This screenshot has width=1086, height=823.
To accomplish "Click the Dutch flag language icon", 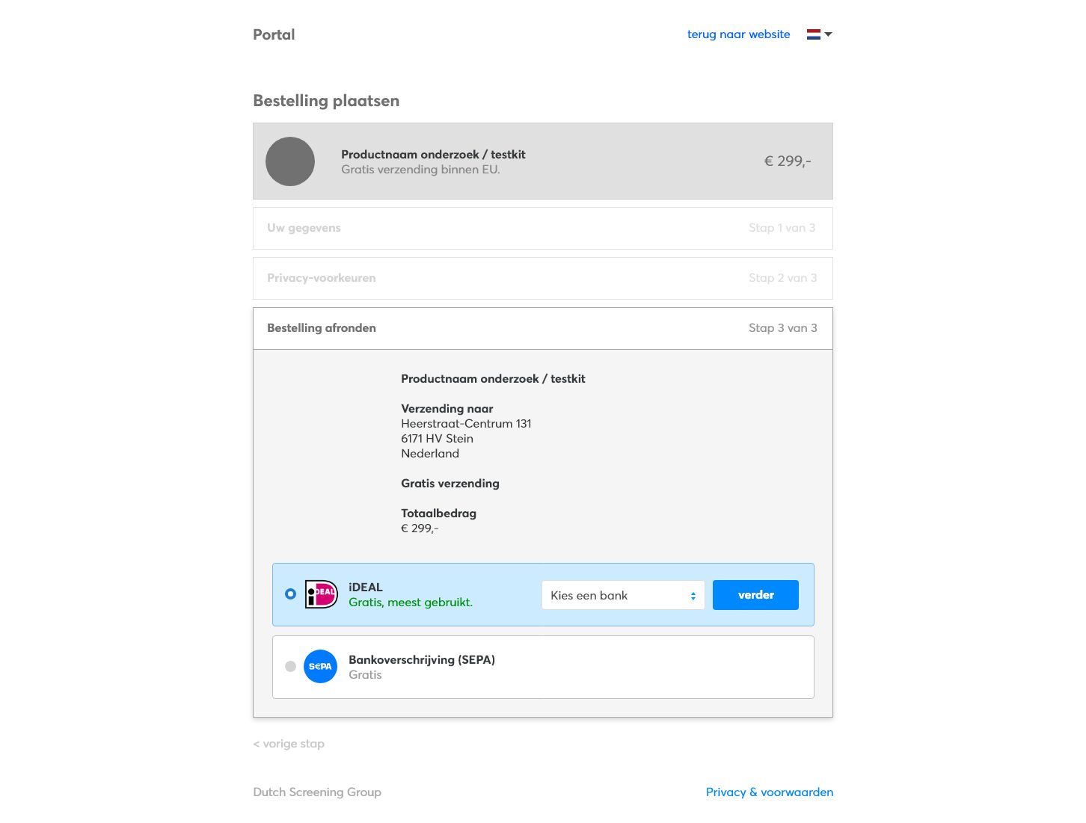I will pyautogui.click(x=814, y=34).
